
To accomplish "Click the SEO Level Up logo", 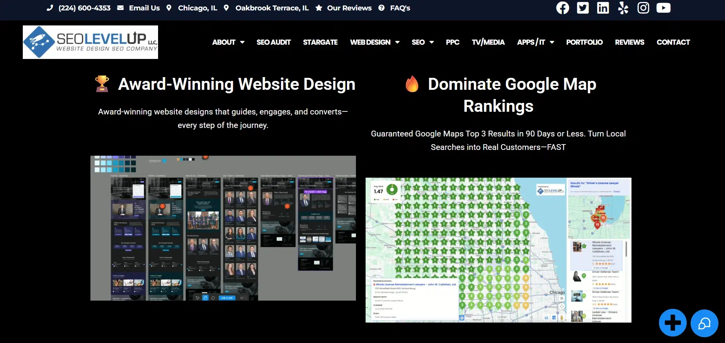I will tap(90, 42).
